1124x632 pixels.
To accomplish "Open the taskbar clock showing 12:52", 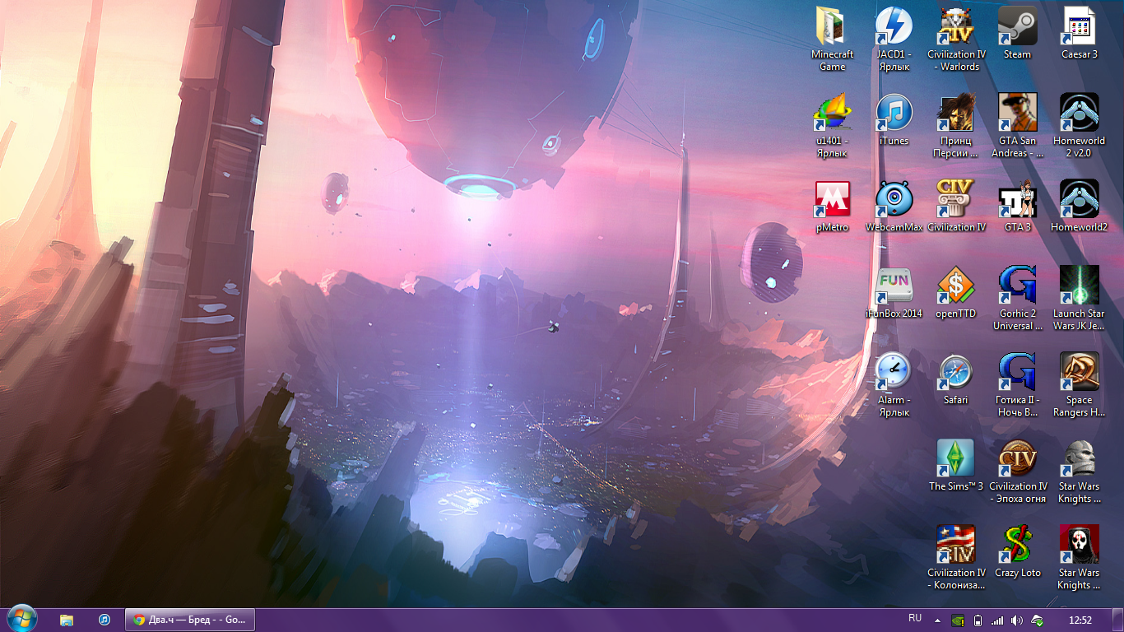I will (1080, 620).
